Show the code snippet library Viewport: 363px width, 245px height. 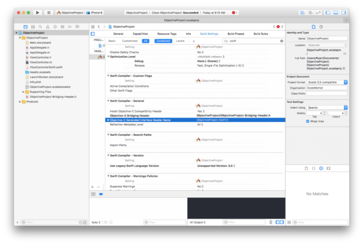tap(314, 168)
